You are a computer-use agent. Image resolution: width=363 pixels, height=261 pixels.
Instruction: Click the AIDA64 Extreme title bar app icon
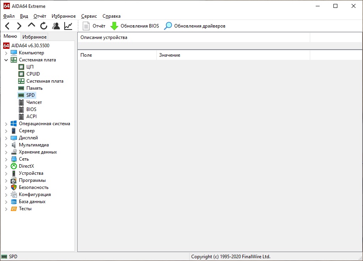pyautogui.click(x=6, y=6)
